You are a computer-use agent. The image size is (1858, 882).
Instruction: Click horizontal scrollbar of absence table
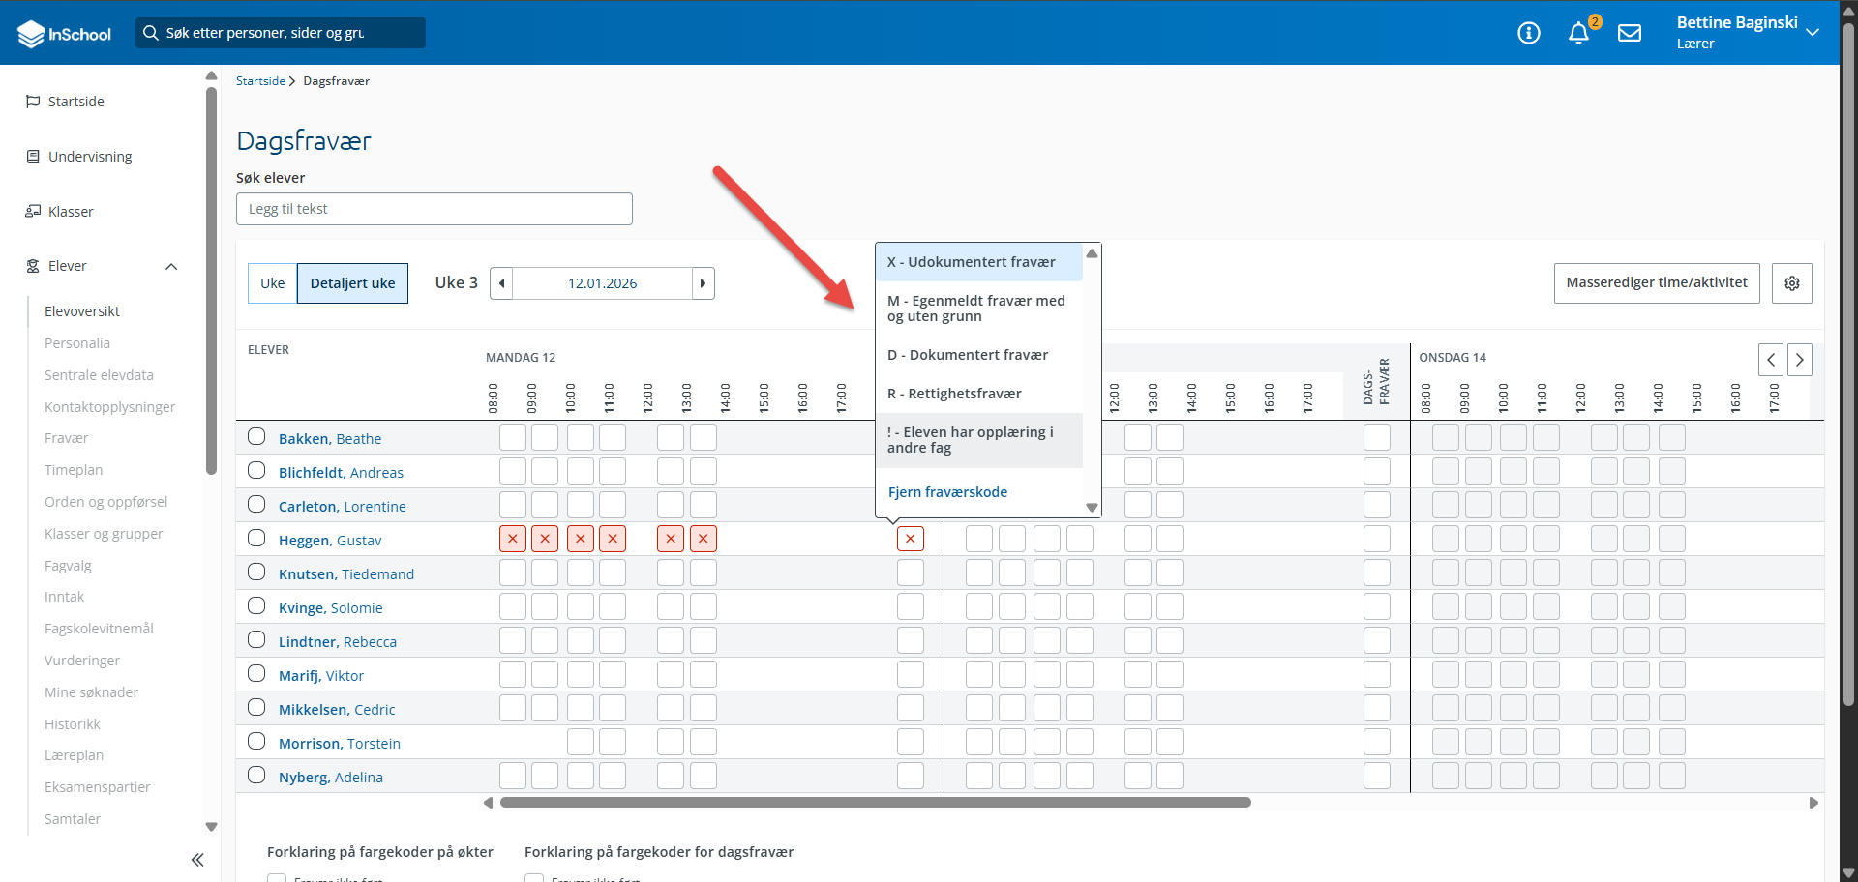(876, 803)
